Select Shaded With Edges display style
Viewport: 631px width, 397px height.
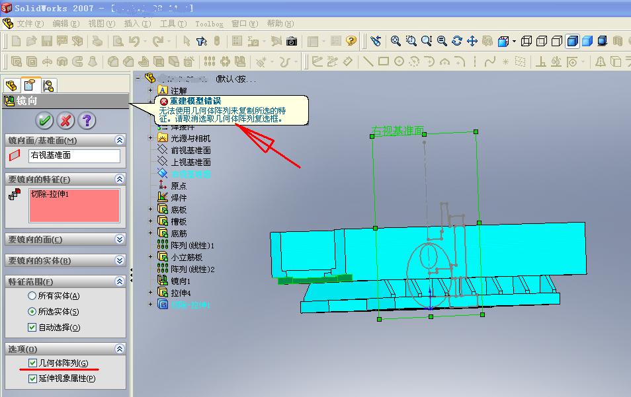pos(572,41)
